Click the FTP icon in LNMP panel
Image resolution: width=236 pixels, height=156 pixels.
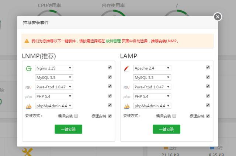pos(28,88)
